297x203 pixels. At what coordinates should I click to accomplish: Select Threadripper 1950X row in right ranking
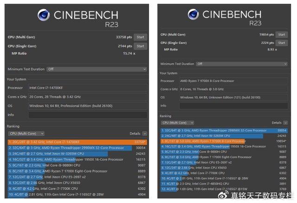224,147
